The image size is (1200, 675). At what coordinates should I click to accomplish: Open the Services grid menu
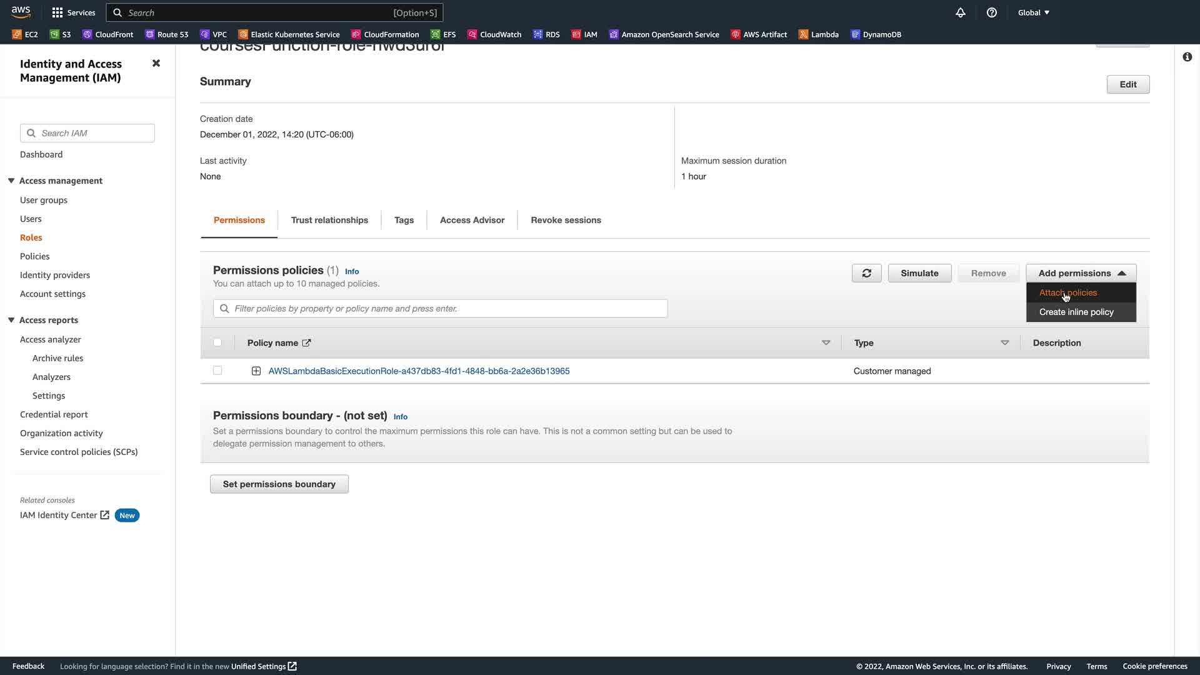click(x=57, y=12)
